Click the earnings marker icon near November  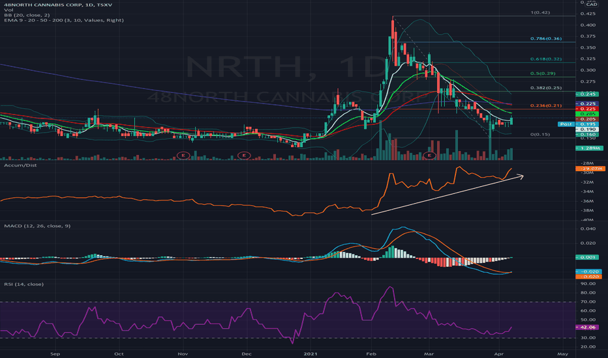(183, 155)
